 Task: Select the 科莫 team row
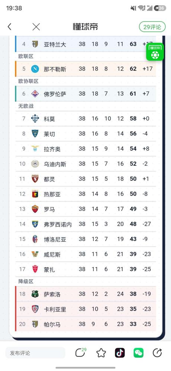point(86,118)
